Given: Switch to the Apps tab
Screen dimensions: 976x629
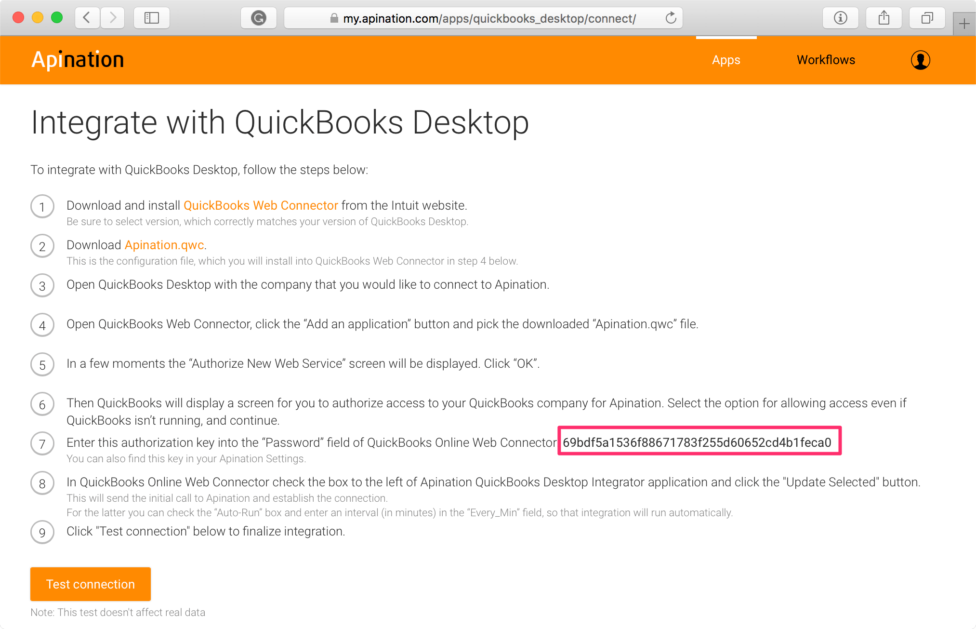Looking at the screenshot, I should 726,60.
